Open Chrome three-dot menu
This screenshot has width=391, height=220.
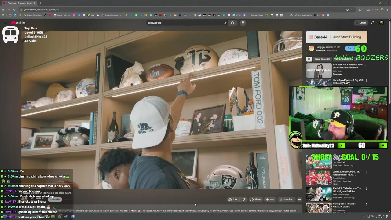click(x=388, y=9)
